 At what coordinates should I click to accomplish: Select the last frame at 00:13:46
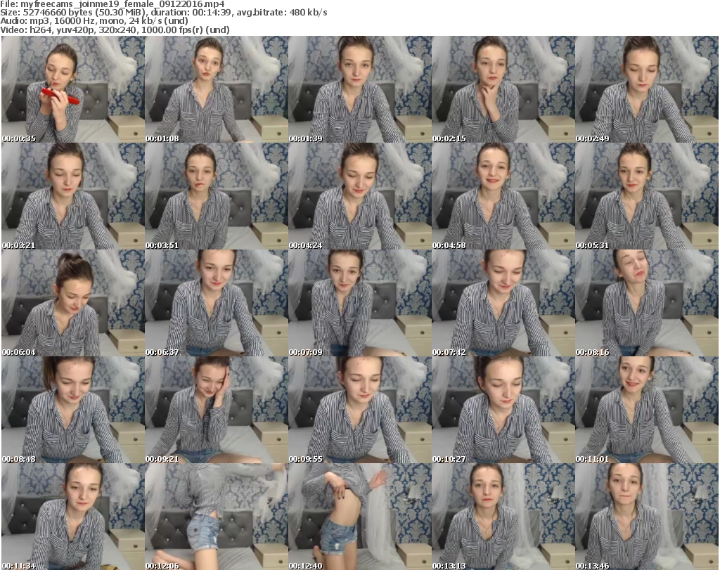pos(647,517)
